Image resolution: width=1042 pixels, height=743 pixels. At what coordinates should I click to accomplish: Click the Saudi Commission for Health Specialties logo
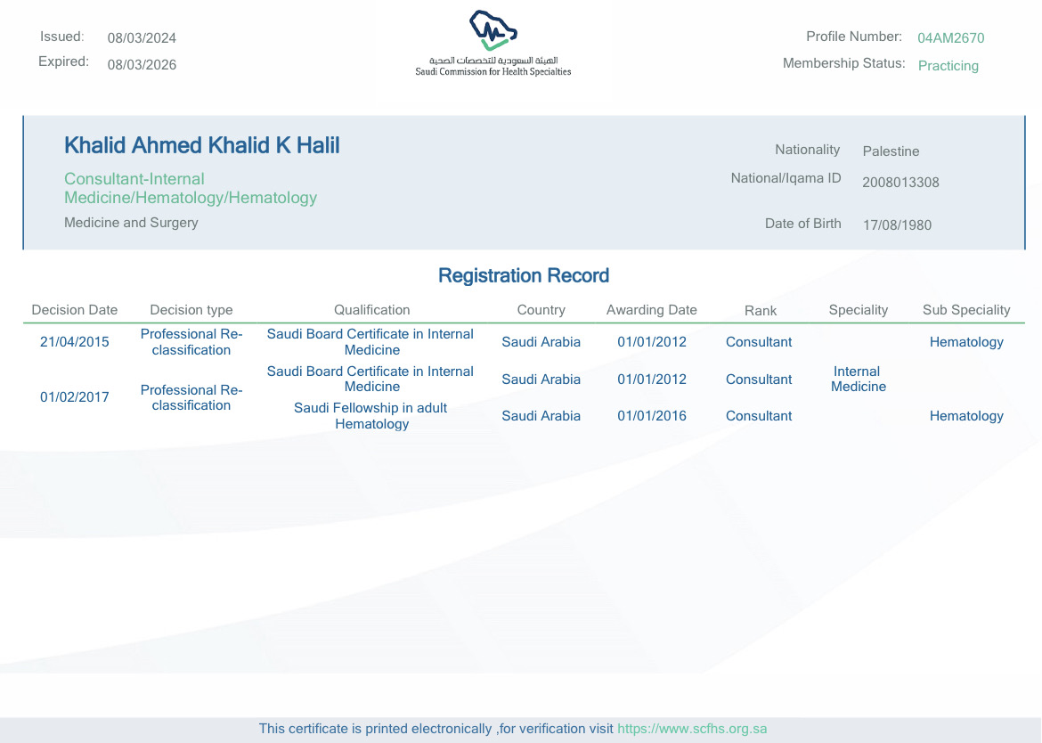493,43
